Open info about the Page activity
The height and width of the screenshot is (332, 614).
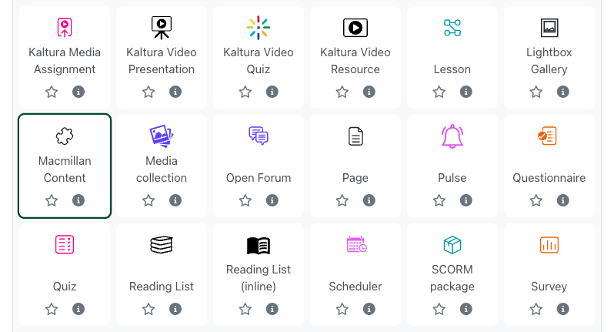[369, 200]
